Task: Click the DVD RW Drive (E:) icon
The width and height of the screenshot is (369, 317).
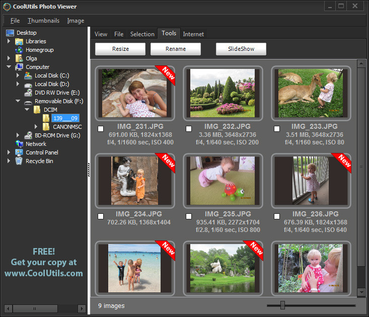Action: 28,93
